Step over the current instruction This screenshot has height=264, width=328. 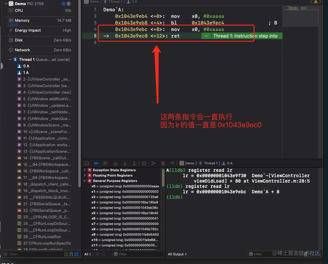pos(115,163)
